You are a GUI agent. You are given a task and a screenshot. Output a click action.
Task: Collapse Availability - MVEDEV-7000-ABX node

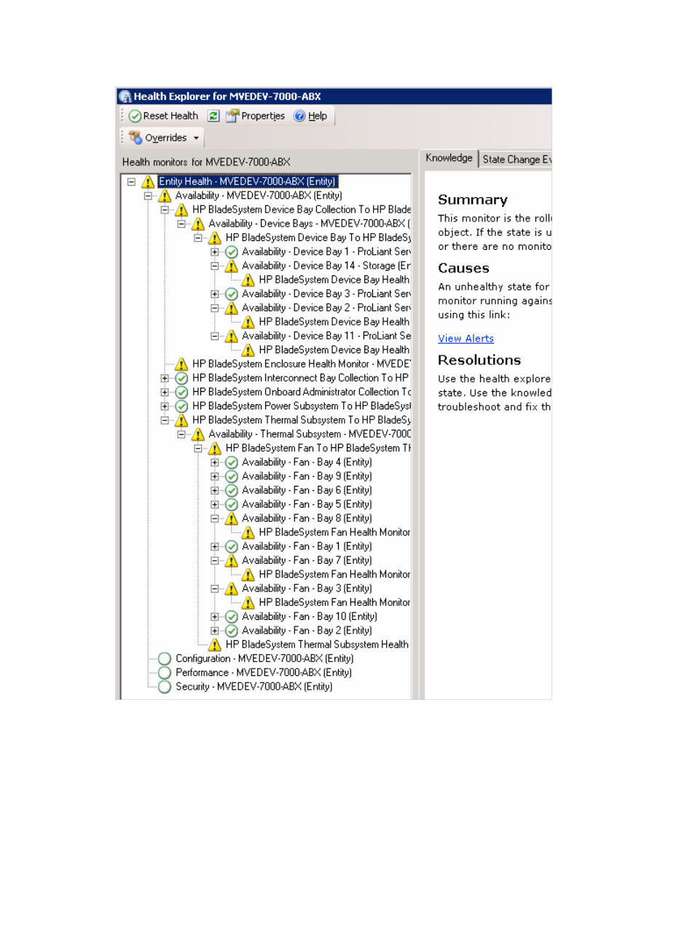(x=148, y=196)
